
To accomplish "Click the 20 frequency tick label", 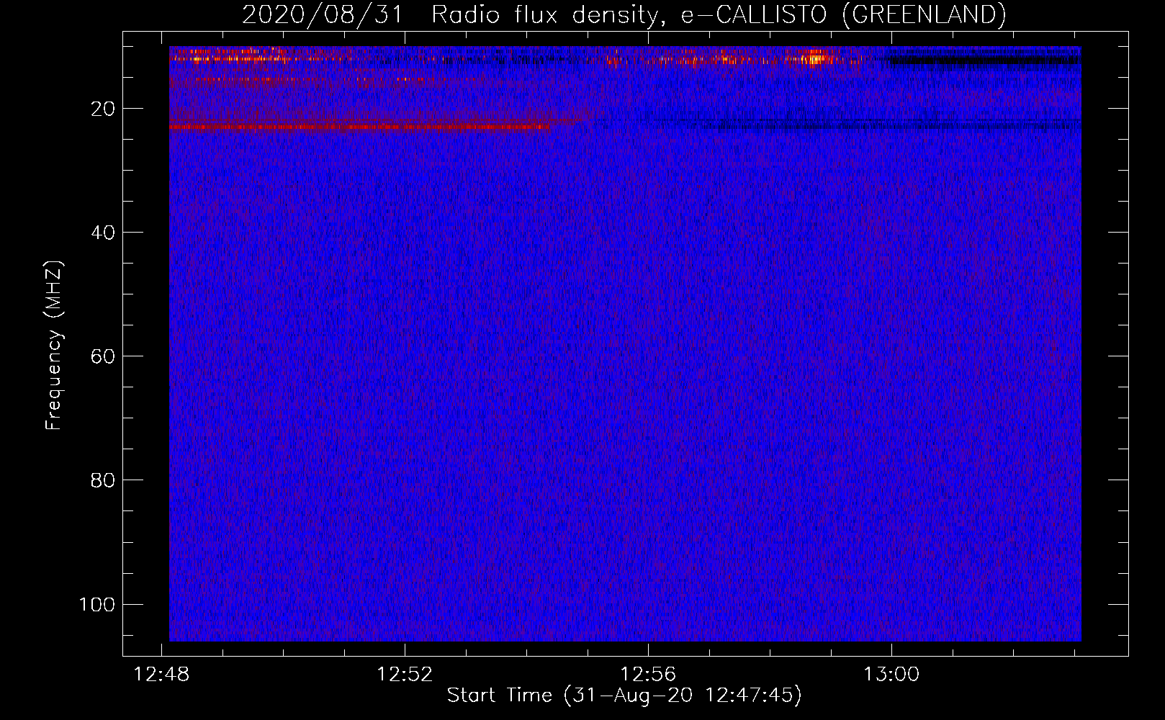I will click(x=103, y=109).
